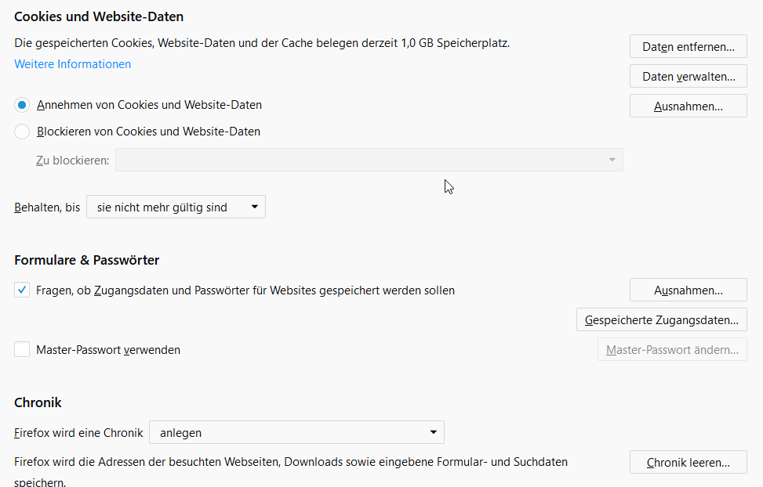The height and width of the screenshot is (487, 763).
Task: Click the 'Zu blockieren' dropdown arrow
Action: click(x=612, y=161)
